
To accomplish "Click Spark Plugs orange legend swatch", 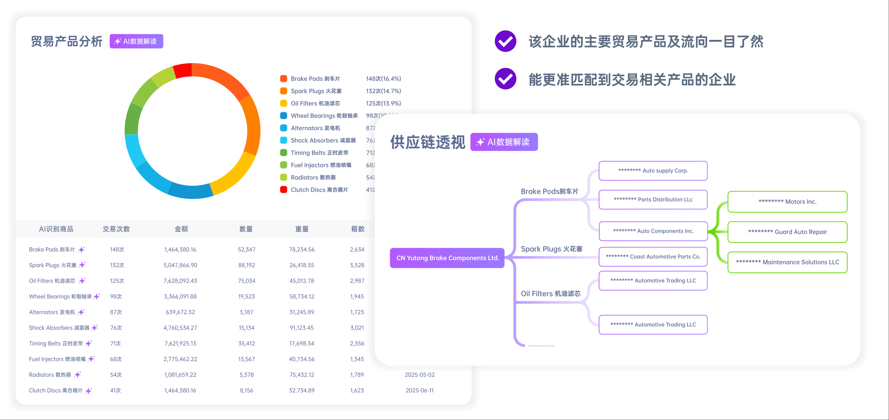I will click(x=284, y=91).
